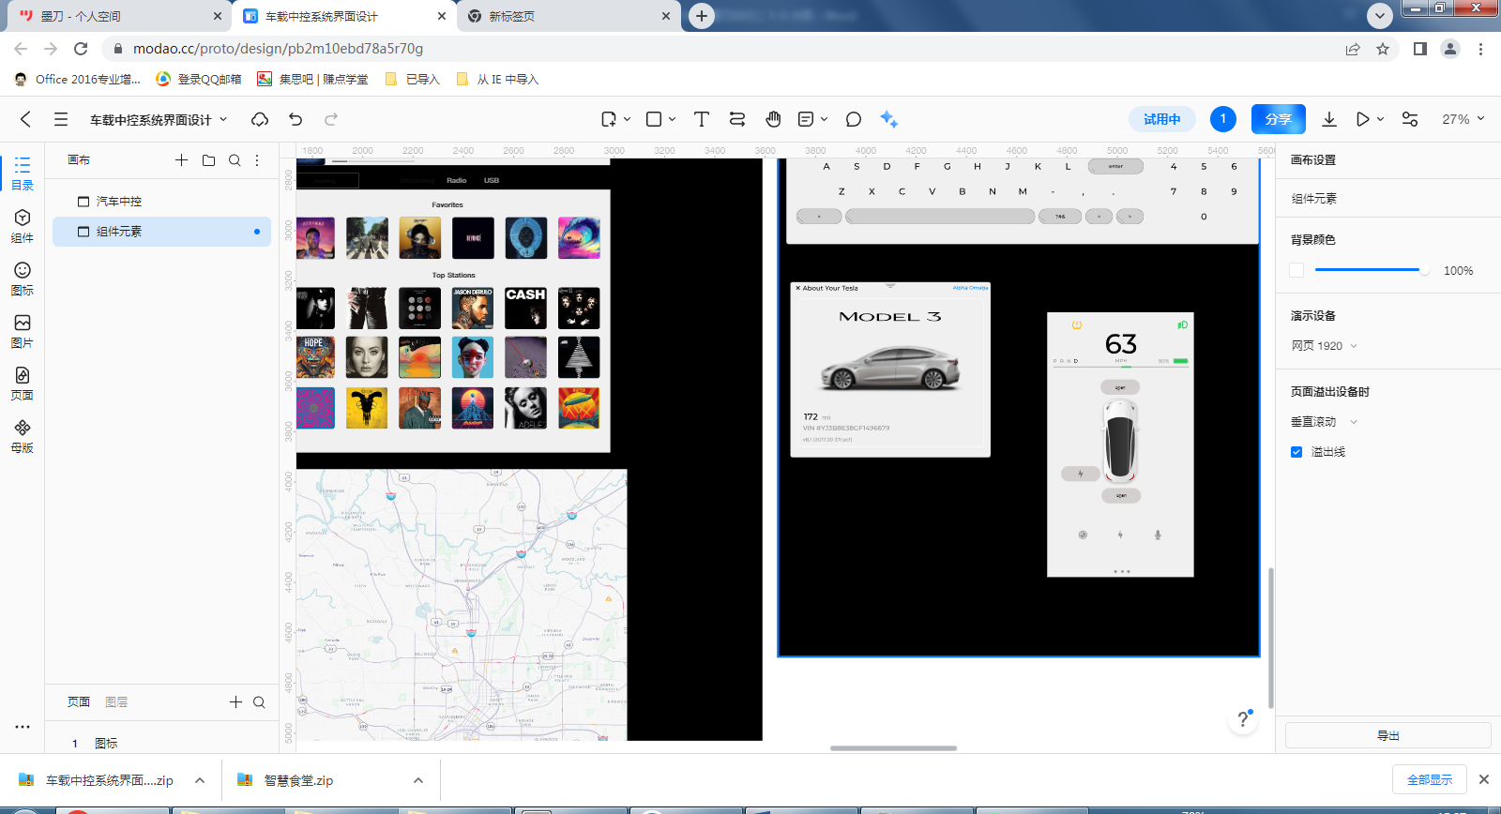This screenshot has height=814, width=1501.
Task: Expand project name 车载中控系统界面设计 dropdown
Action: point(223,119)
